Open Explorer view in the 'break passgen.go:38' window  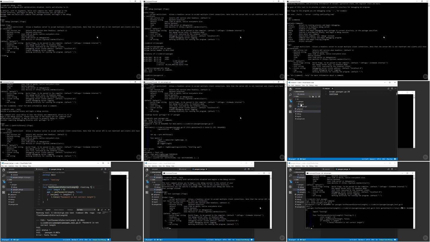(290, 89)
